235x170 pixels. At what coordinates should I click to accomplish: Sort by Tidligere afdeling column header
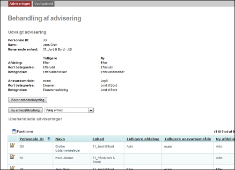[x=143, y=139]
